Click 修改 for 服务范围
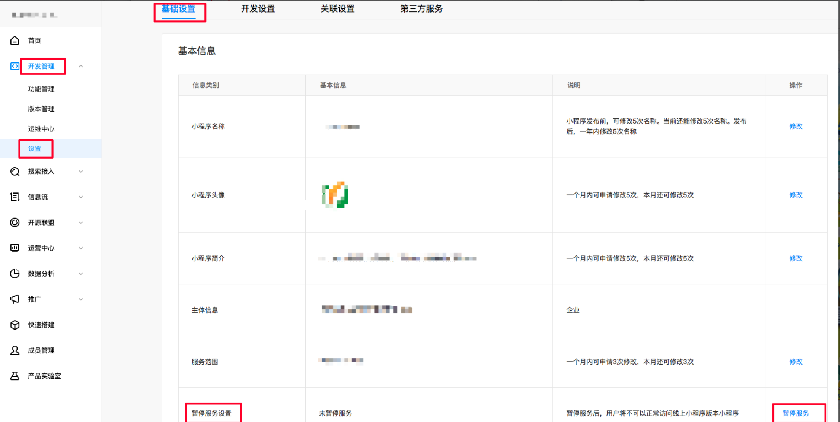 tap(796, 361)
